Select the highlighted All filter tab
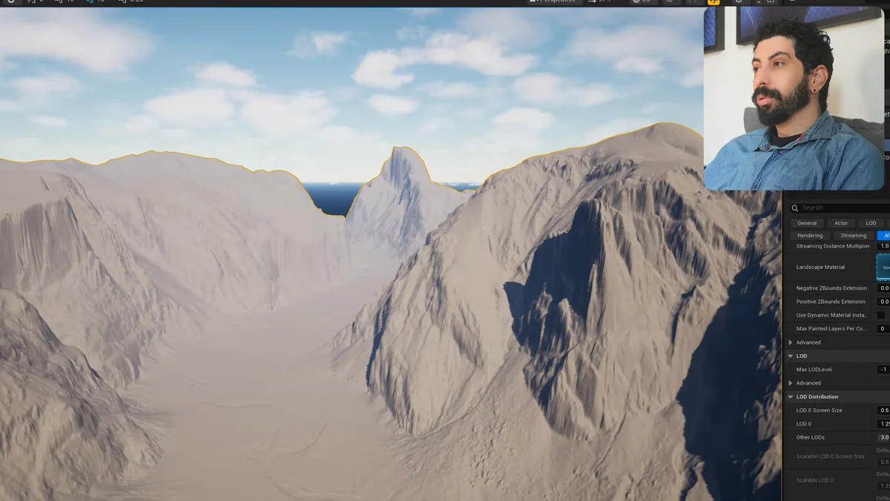The width and height of the screenshot is (890, 501). (x=884, y=236)
